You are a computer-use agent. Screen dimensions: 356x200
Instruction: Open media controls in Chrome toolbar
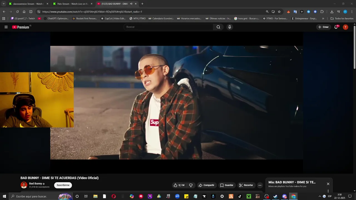(338, 12)
